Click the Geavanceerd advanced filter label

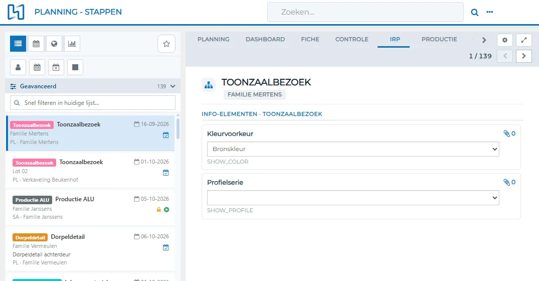point(38,86)
